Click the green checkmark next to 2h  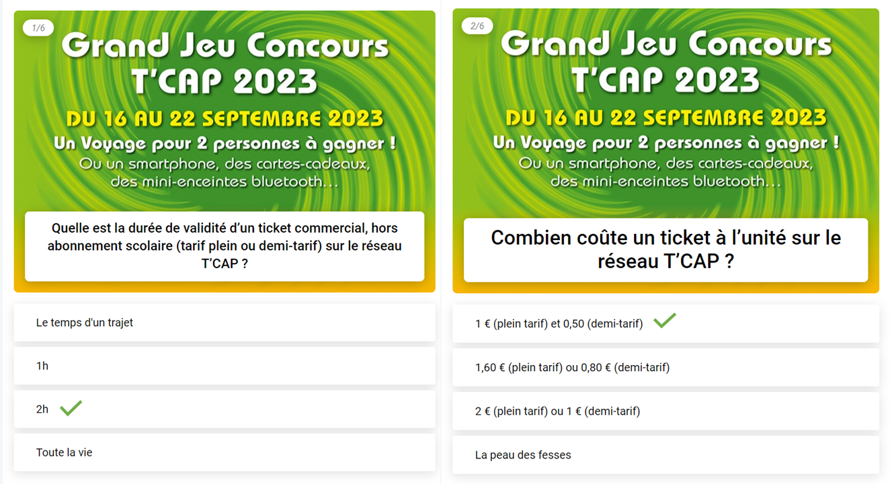point(71,408)
